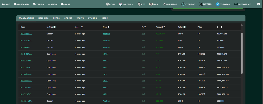Go to Dashboard in top navigation
The image size is (263, 104).
pos(21,4)
